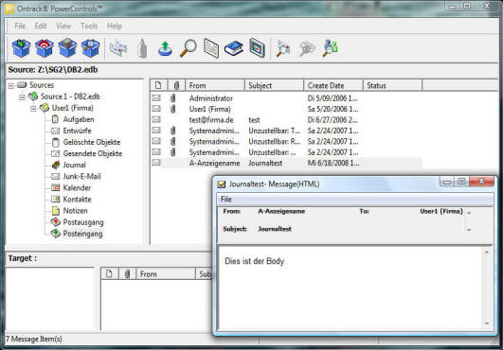The height and width of the screenshot is (350, 503).
Task: Click the envelope icon of the Administrator message
Action: [x=156, y=98]
